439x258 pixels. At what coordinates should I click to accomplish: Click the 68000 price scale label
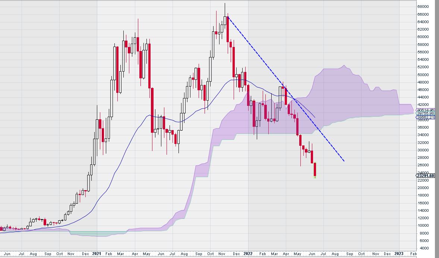(423, 6)
